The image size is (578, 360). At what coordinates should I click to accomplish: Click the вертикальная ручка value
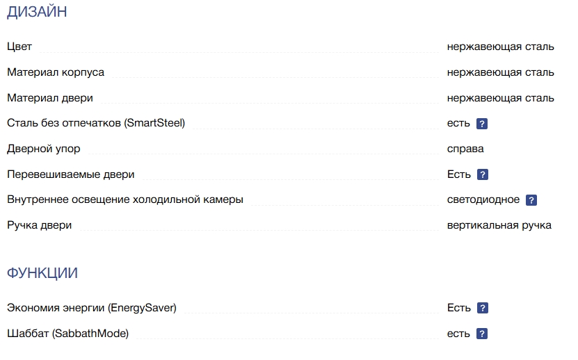point(499,225)
